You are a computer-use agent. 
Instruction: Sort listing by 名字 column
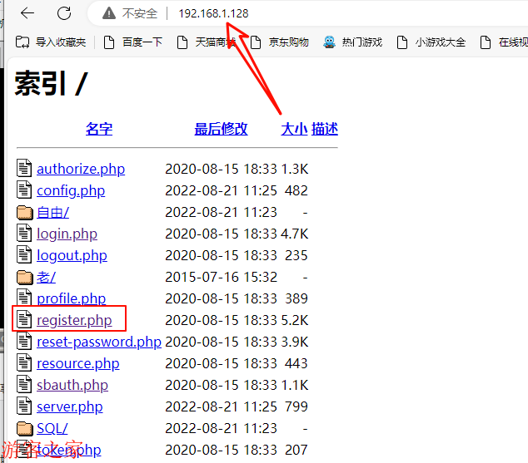(99, 129)
